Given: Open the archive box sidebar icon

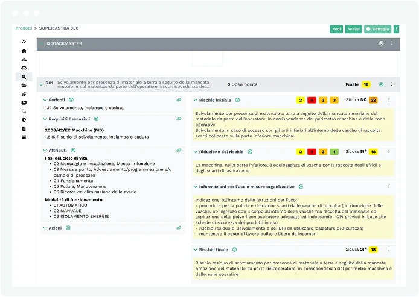Looking at the screenshot, I should coord(24,137).
